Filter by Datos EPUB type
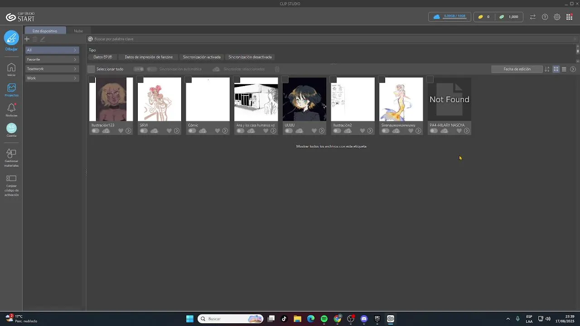 [103, 57]
